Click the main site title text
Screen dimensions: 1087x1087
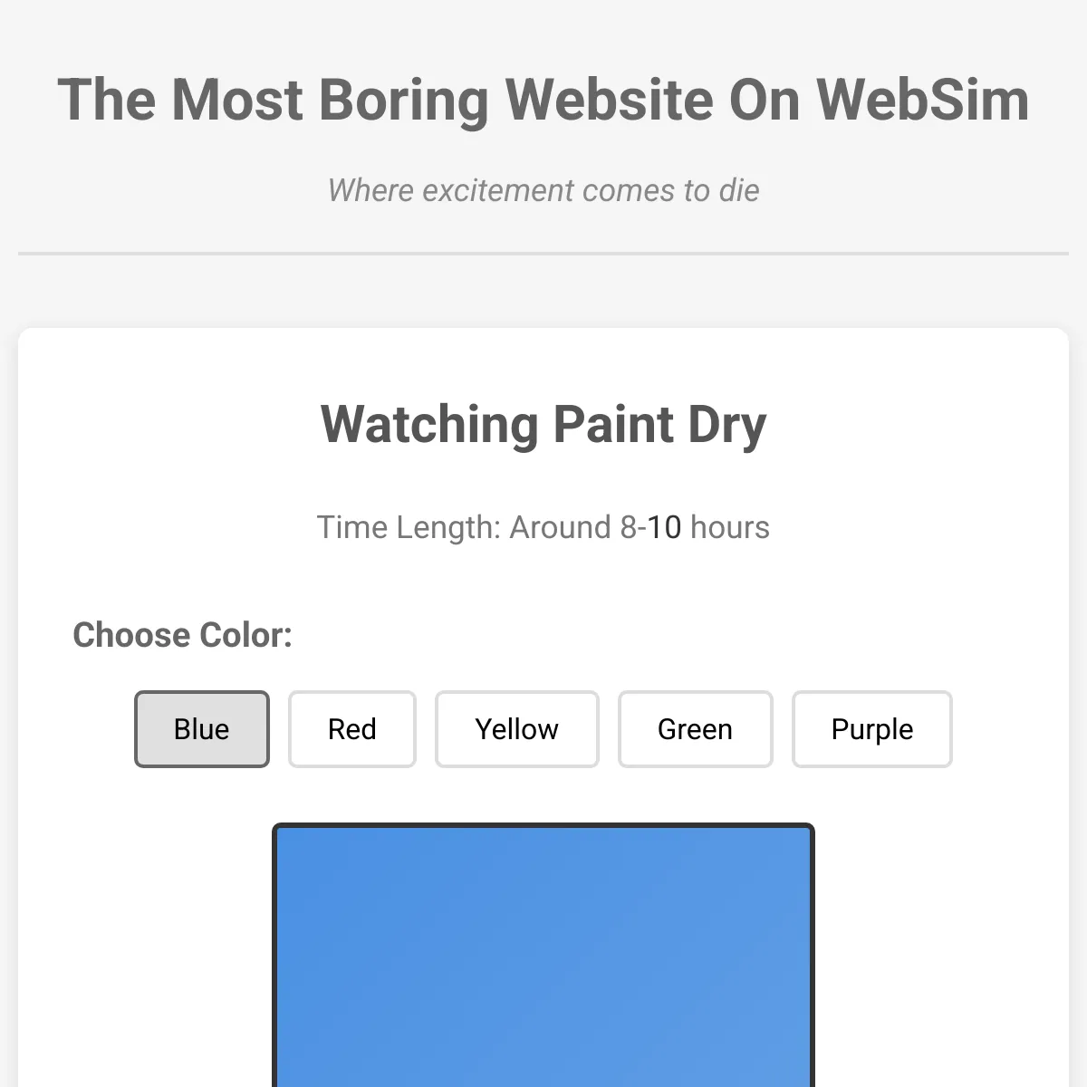(x=543, y=99)
